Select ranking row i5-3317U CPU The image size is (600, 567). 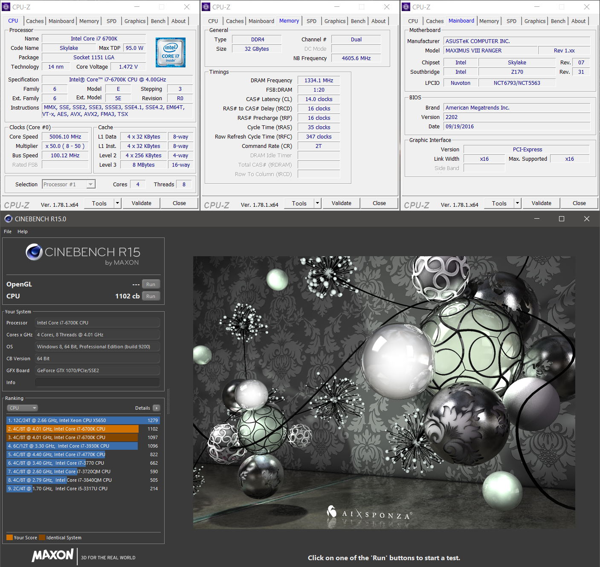coord(83,489)
